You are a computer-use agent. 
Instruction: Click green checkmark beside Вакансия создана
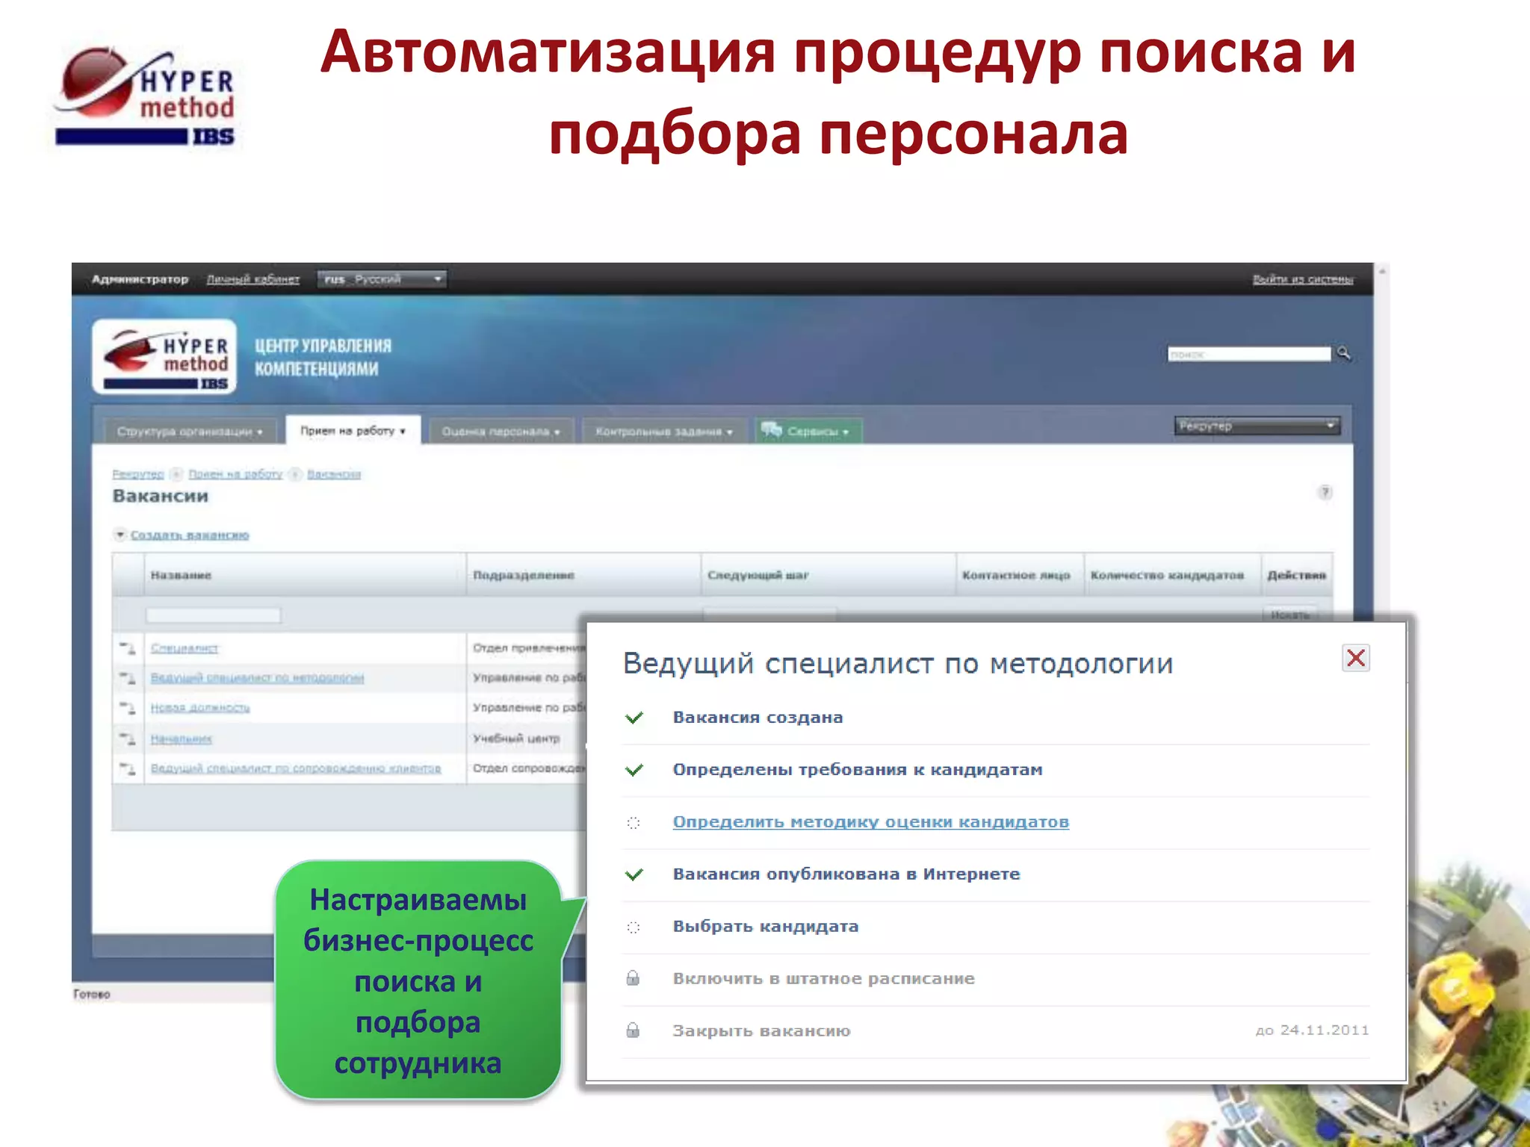(x=634, y=718)
